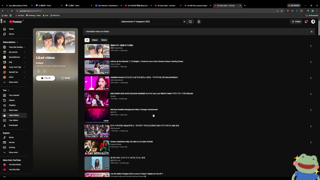
Task: Open the All Bookmarks folder
Action: pyautogui.click(x=312, y=15)
